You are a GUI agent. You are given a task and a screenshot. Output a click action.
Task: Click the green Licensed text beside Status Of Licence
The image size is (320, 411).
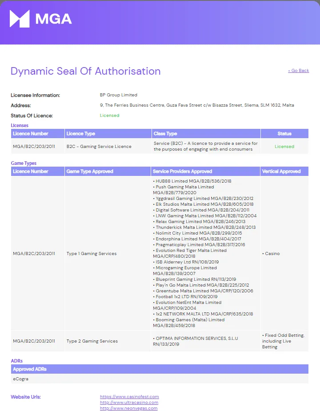tap(109, 116)
